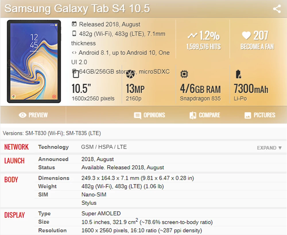
Task: Click the Technology spec label
Action: pyautogui.click(x=53, y=147)
